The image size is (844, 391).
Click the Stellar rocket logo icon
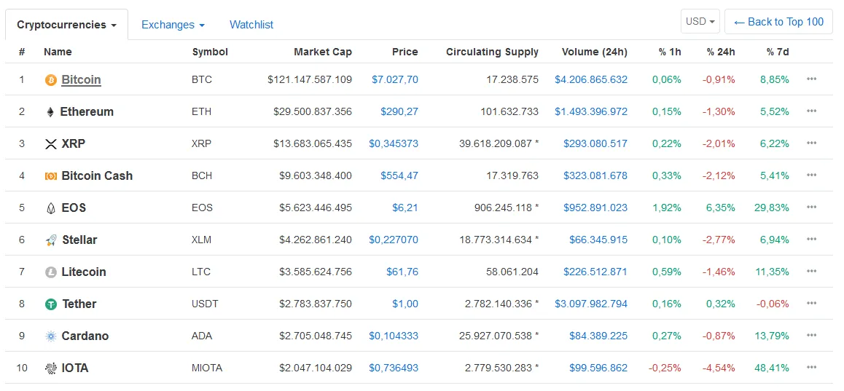point(51,240)
